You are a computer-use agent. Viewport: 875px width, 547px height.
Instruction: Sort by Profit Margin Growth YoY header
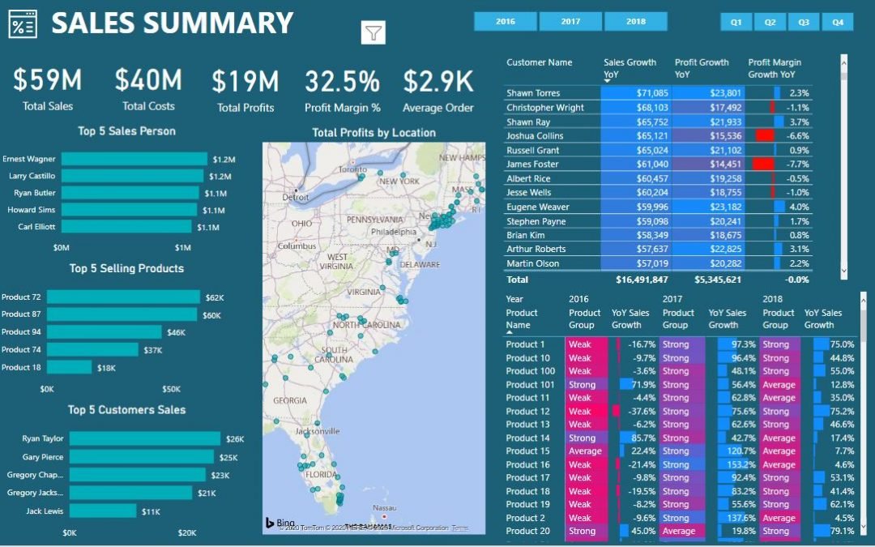pos(775,68)
